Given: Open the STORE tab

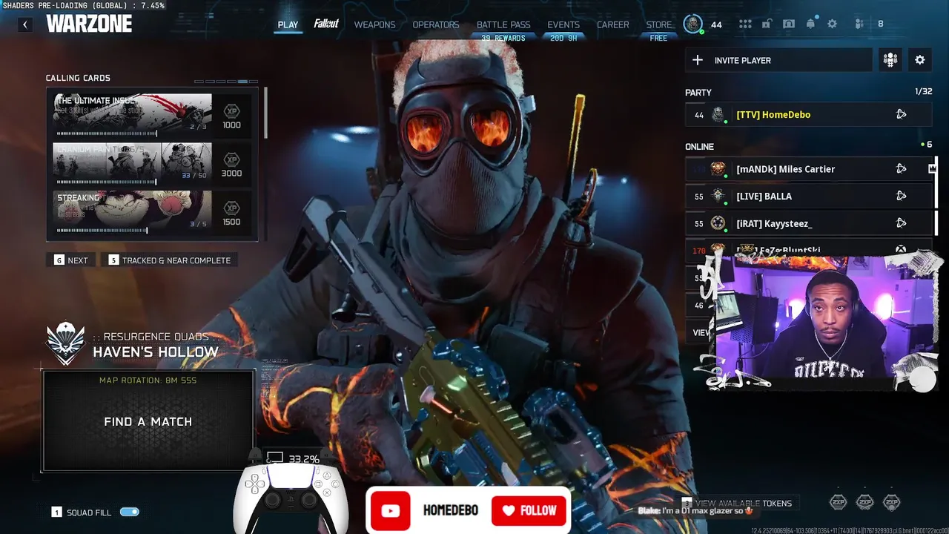Looking at the screenshot, I should [x=659, y=24].
